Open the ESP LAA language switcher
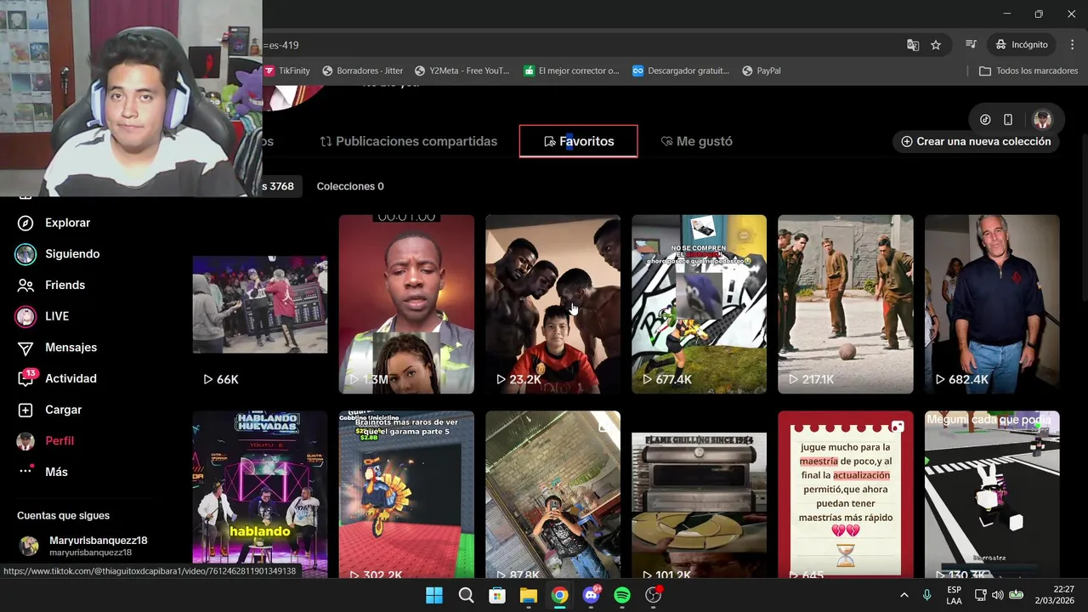This screenshot has height=612, width=1088. pyautogui.click(x=955, y=595)
